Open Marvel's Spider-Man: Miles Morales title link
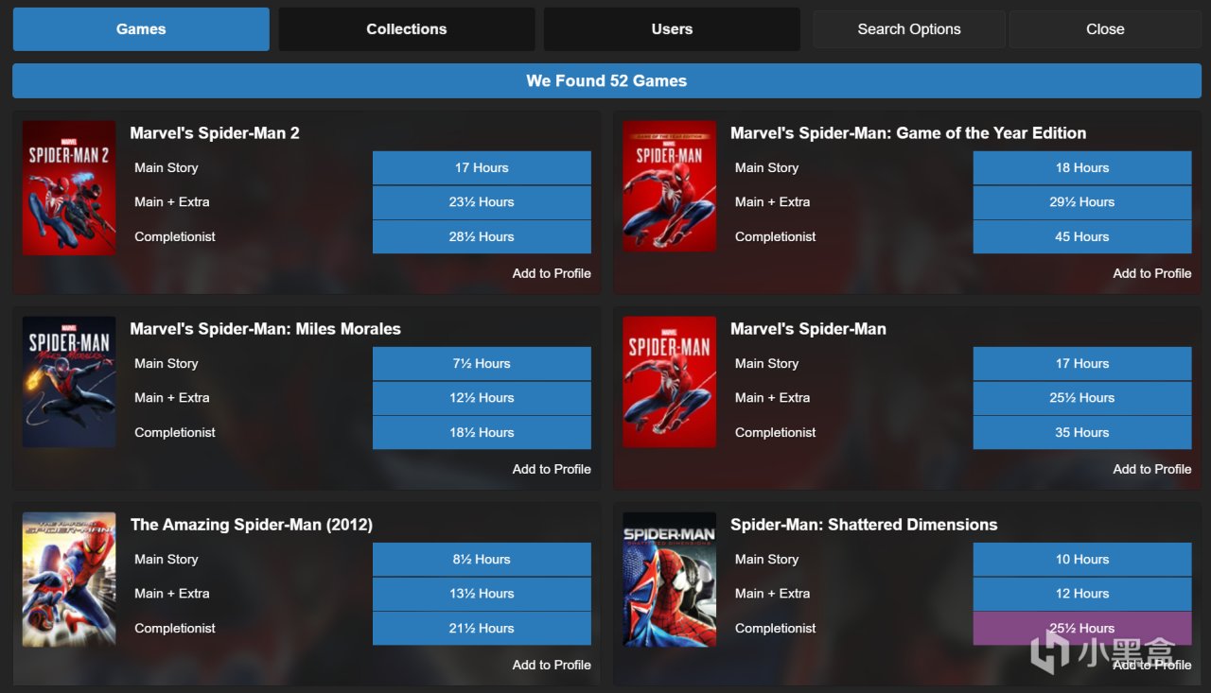The height and width of the screenshot is (693, 1211). click(266, 329)
